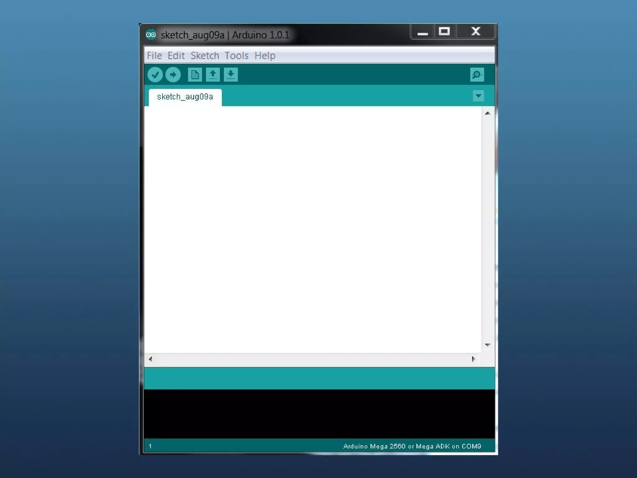Click the line number 1 in status bar
Viewport: 637px width, 478px height.
click(x=150, y=446)
